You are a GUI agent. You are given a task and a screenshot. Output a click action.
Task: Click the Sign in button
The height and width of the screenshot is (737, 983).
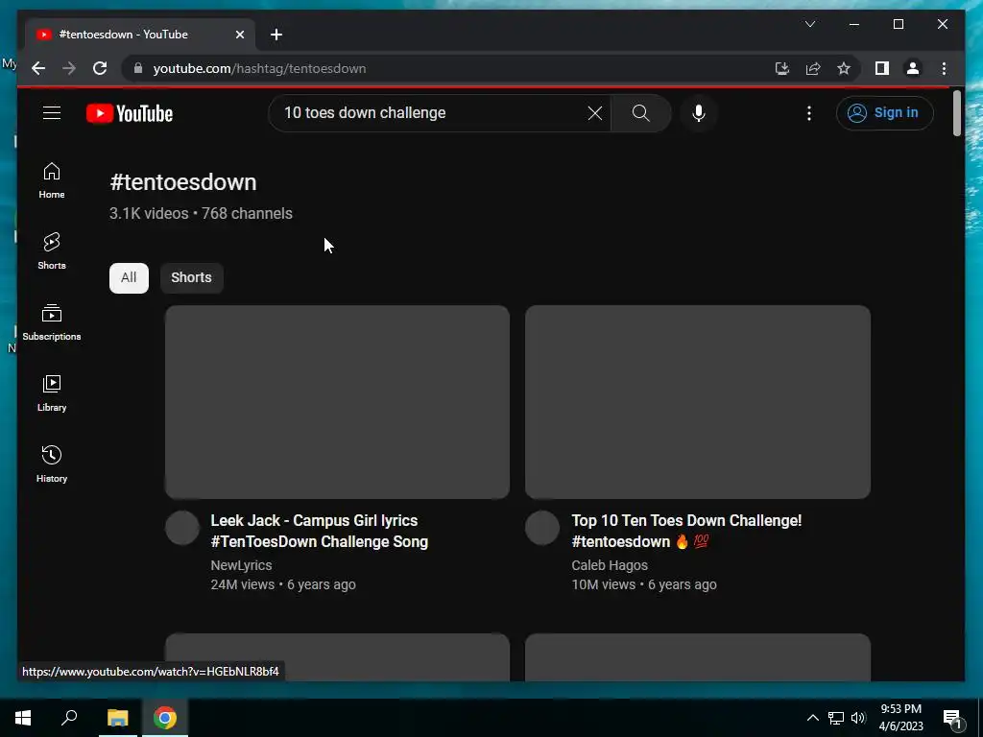pyautogui.click(x=884, y=113)
